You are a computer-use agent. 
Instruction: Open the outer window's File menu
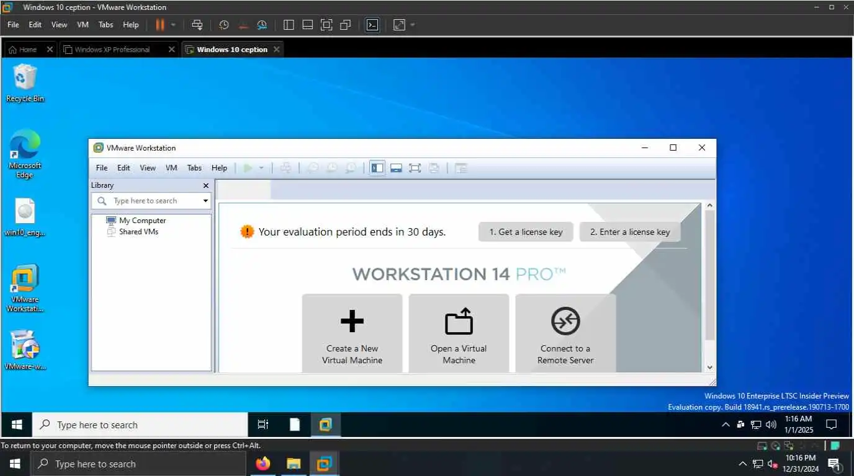tap(13, 25)
